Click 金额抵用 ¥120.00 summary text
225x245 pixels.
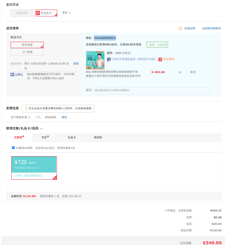pos(23,196)
